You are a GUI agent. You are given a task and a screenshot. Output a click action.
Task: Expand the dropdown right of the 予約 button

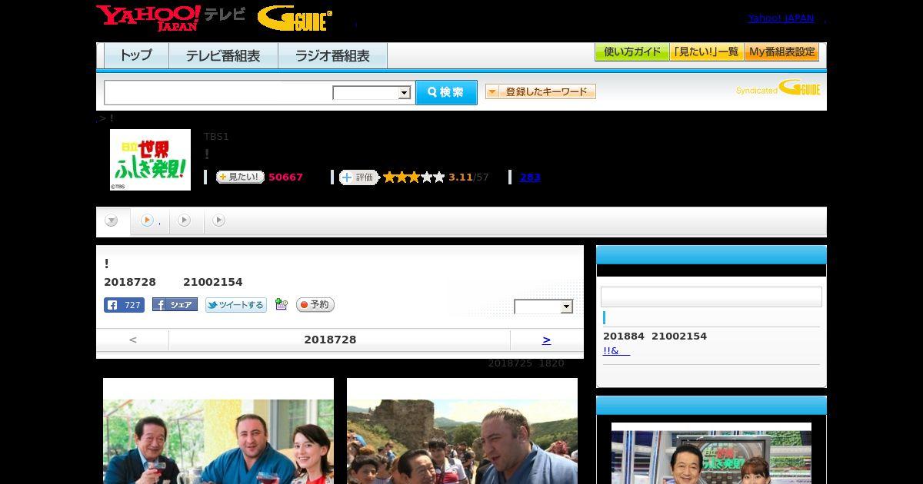[544, 307]
